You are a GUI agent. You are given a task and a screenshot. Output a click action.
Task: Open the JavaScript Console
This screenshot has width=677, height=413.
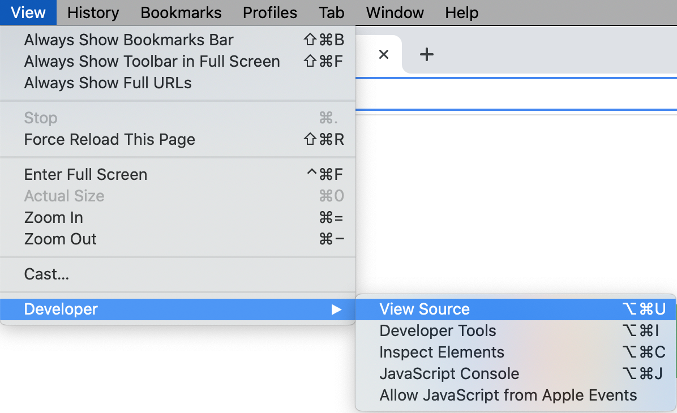pos(449,374)
